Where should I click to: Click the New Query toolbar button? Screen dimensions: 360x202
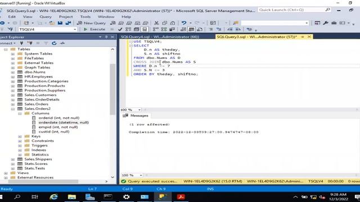(91, 23)
